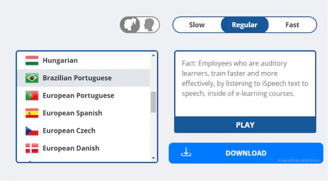Click the download arrow icon

[186, 152]
